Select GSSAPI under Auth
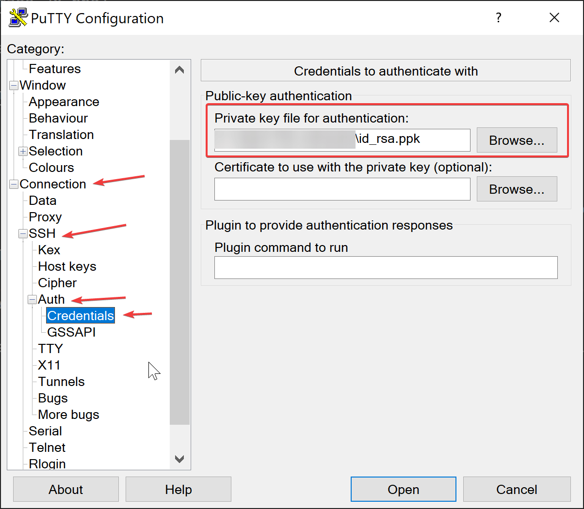 click(x=71, y=332)
